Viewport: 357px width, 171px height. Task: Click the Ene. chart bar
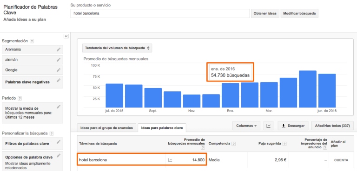[231, 95]
